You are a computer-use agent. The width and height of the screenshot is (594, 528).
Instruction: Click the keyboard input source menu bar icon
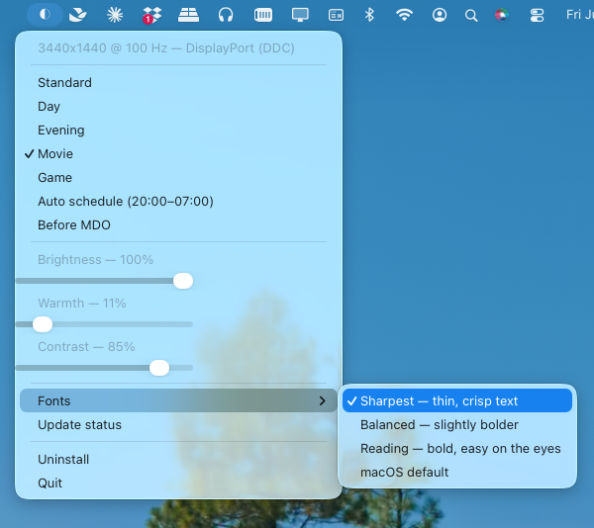click(x=336, y=15)
